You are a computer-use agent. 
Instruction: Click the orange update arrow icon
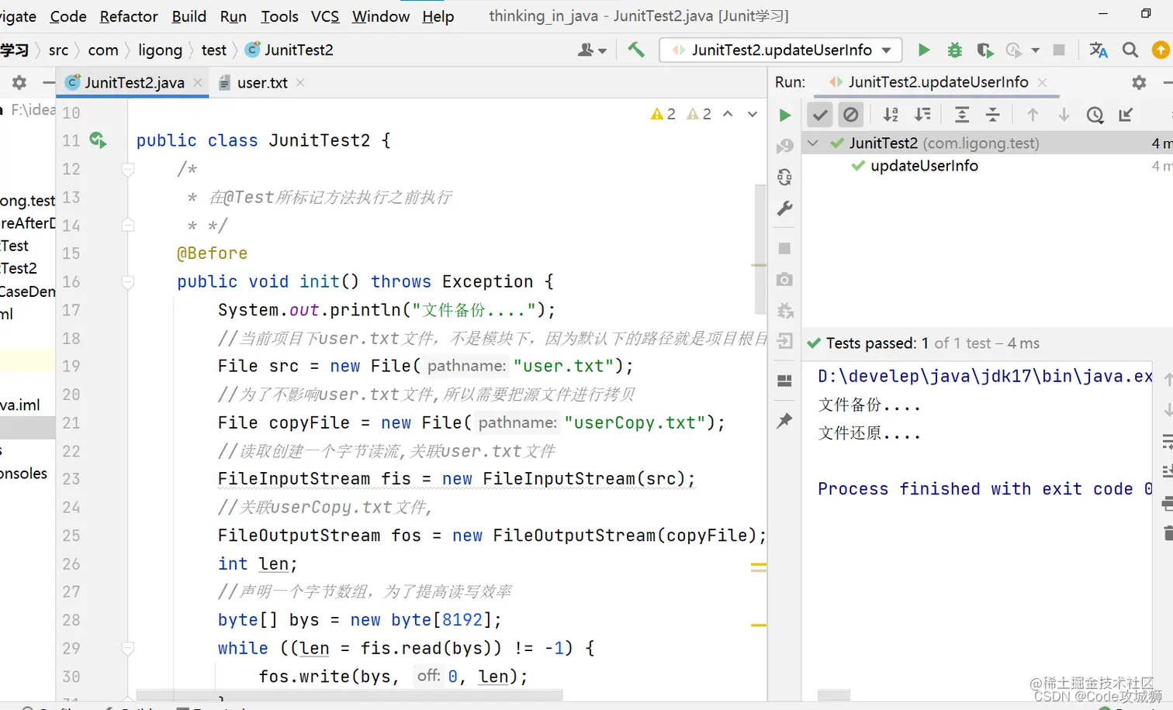(1161, 50)
